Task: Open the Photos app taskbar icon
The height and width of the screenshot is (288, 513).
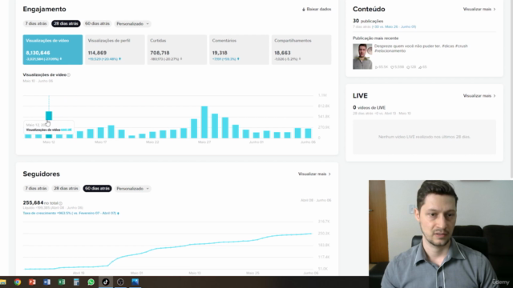Action: click(135, 282)
